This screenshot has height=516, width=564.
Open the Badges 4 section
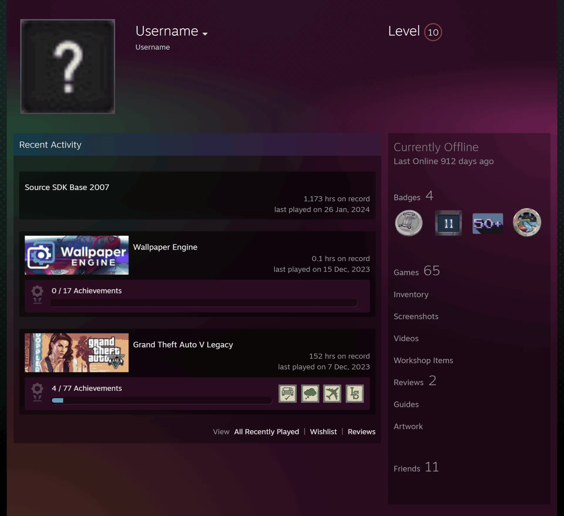tap(414, 196)
